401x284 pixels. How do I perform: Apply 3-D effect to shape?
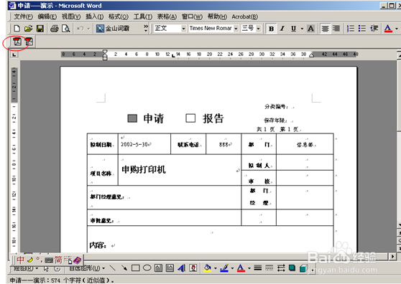303,268
